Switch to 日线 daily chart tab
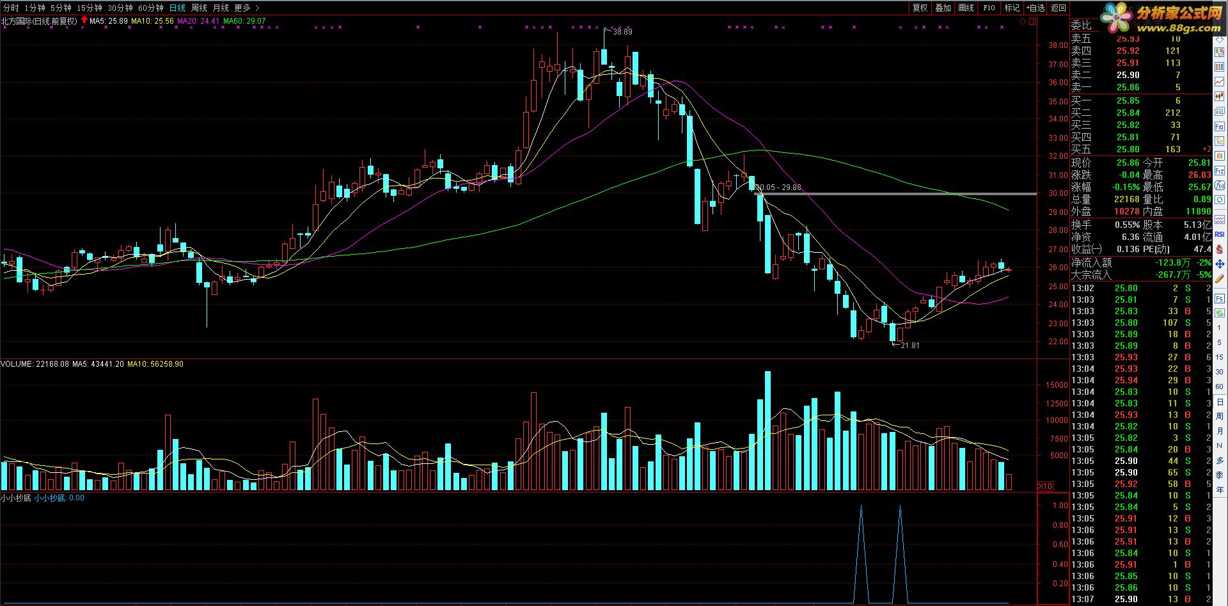Image resolution: width=1228 pixels, height=606 pixels. point(177,8)
